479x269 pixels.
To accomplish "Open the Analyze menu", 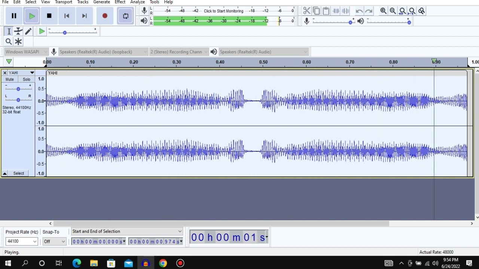I will [137, 2].
